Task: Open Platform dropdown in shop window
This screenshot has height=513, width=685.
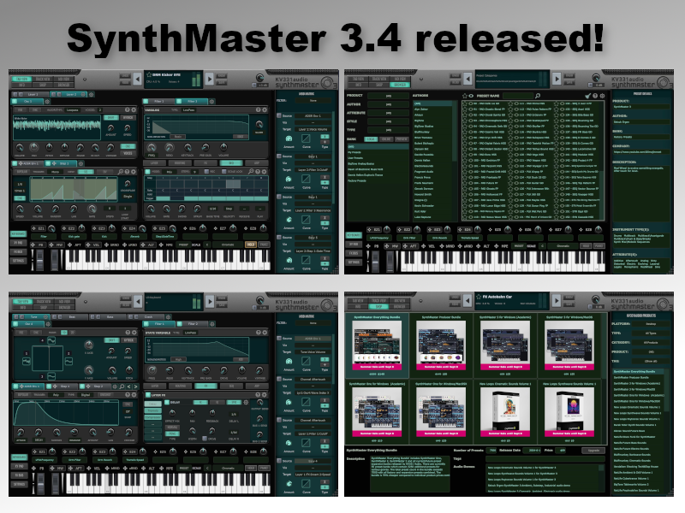Action: (x=651, y=324)
